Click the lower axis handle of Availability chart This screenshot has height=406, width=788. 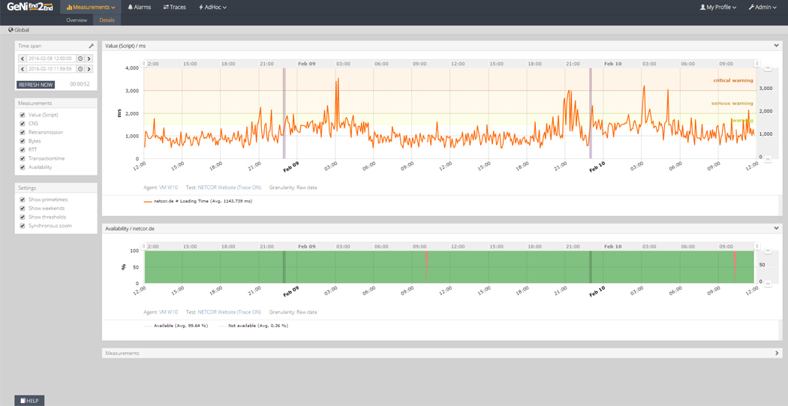(x=768, y=284)
